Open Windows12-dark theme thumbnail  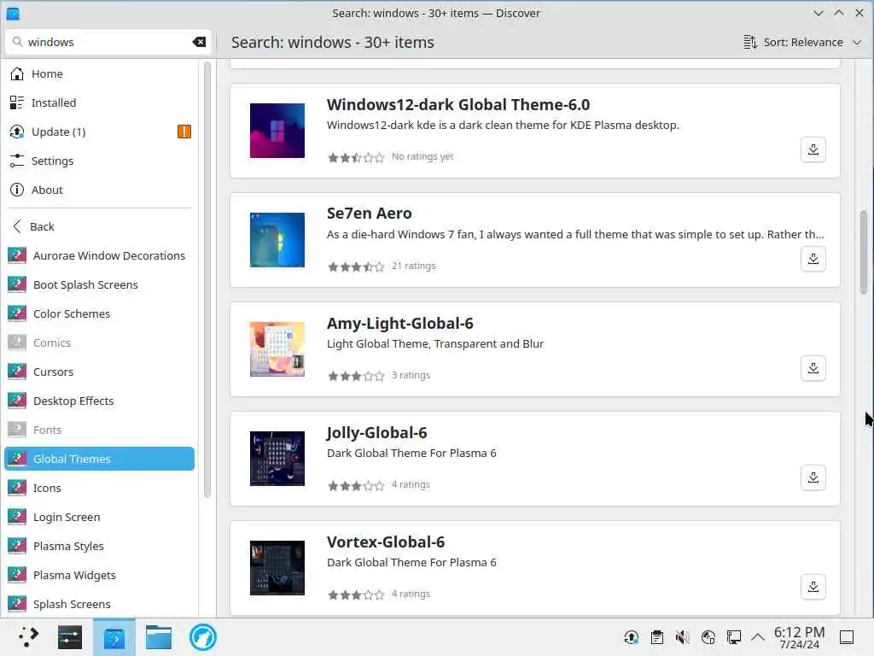(277, 131)
